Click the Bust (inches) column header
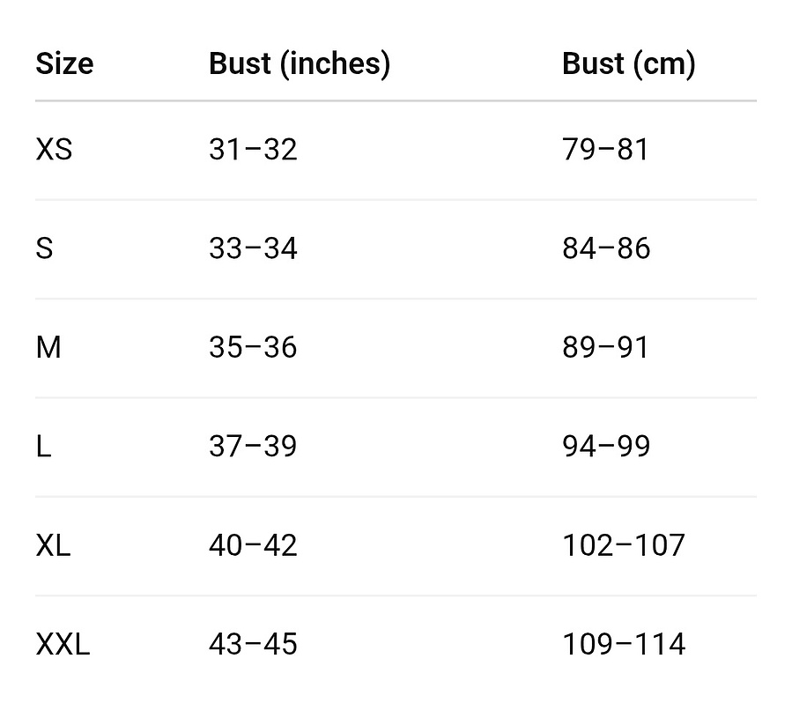This screenshot has height=703, width=792. coord(300,64)
